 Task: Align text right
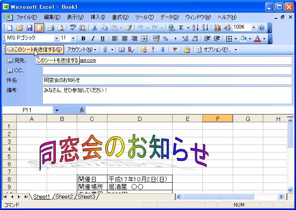(x=134, y=39)
